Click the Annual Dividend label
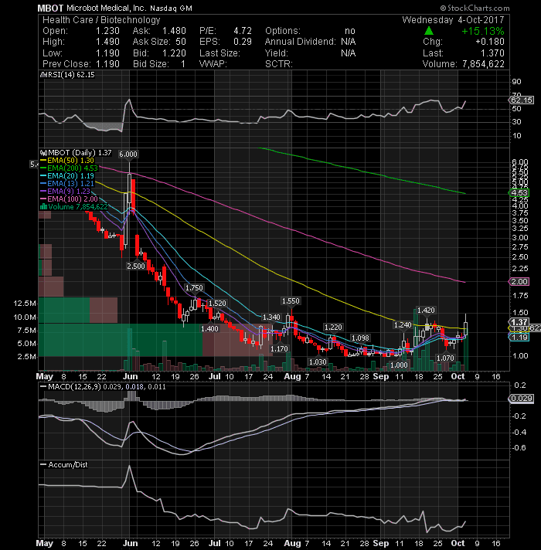This screenshot has width=541, height=550. tap(301, 42)
